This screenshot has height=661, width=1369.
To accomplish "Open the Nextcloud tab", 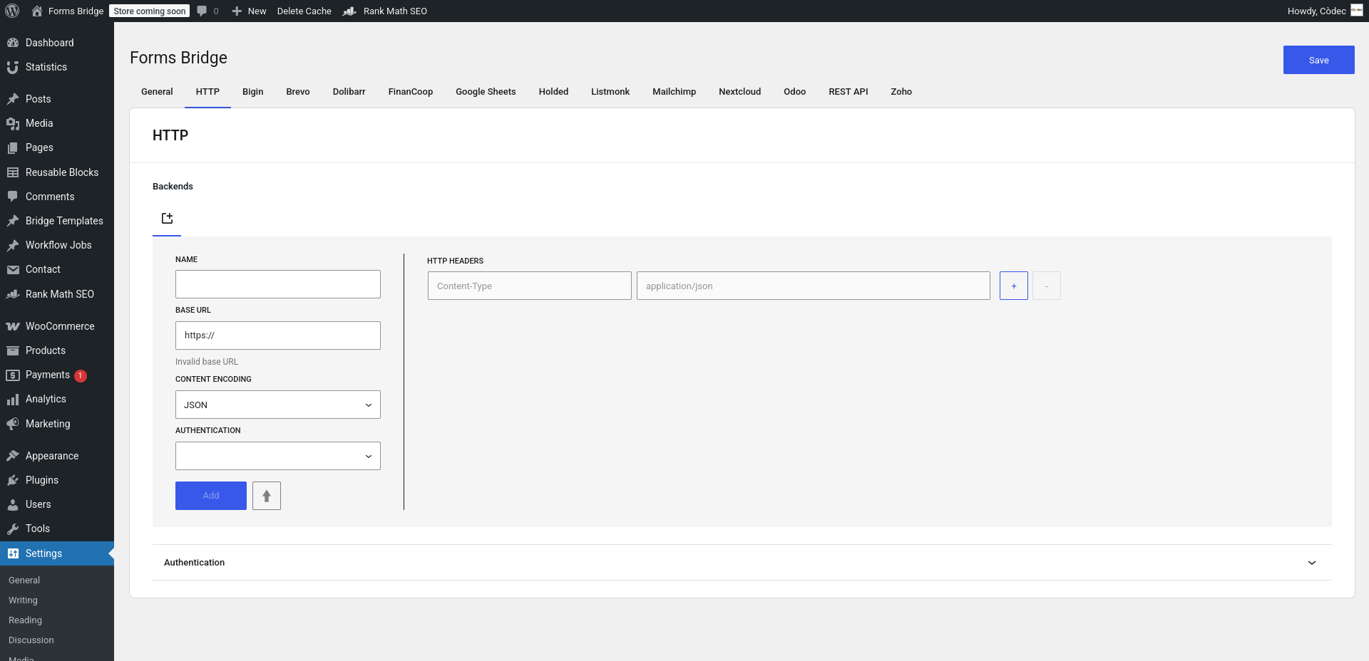I will [740, 92].
